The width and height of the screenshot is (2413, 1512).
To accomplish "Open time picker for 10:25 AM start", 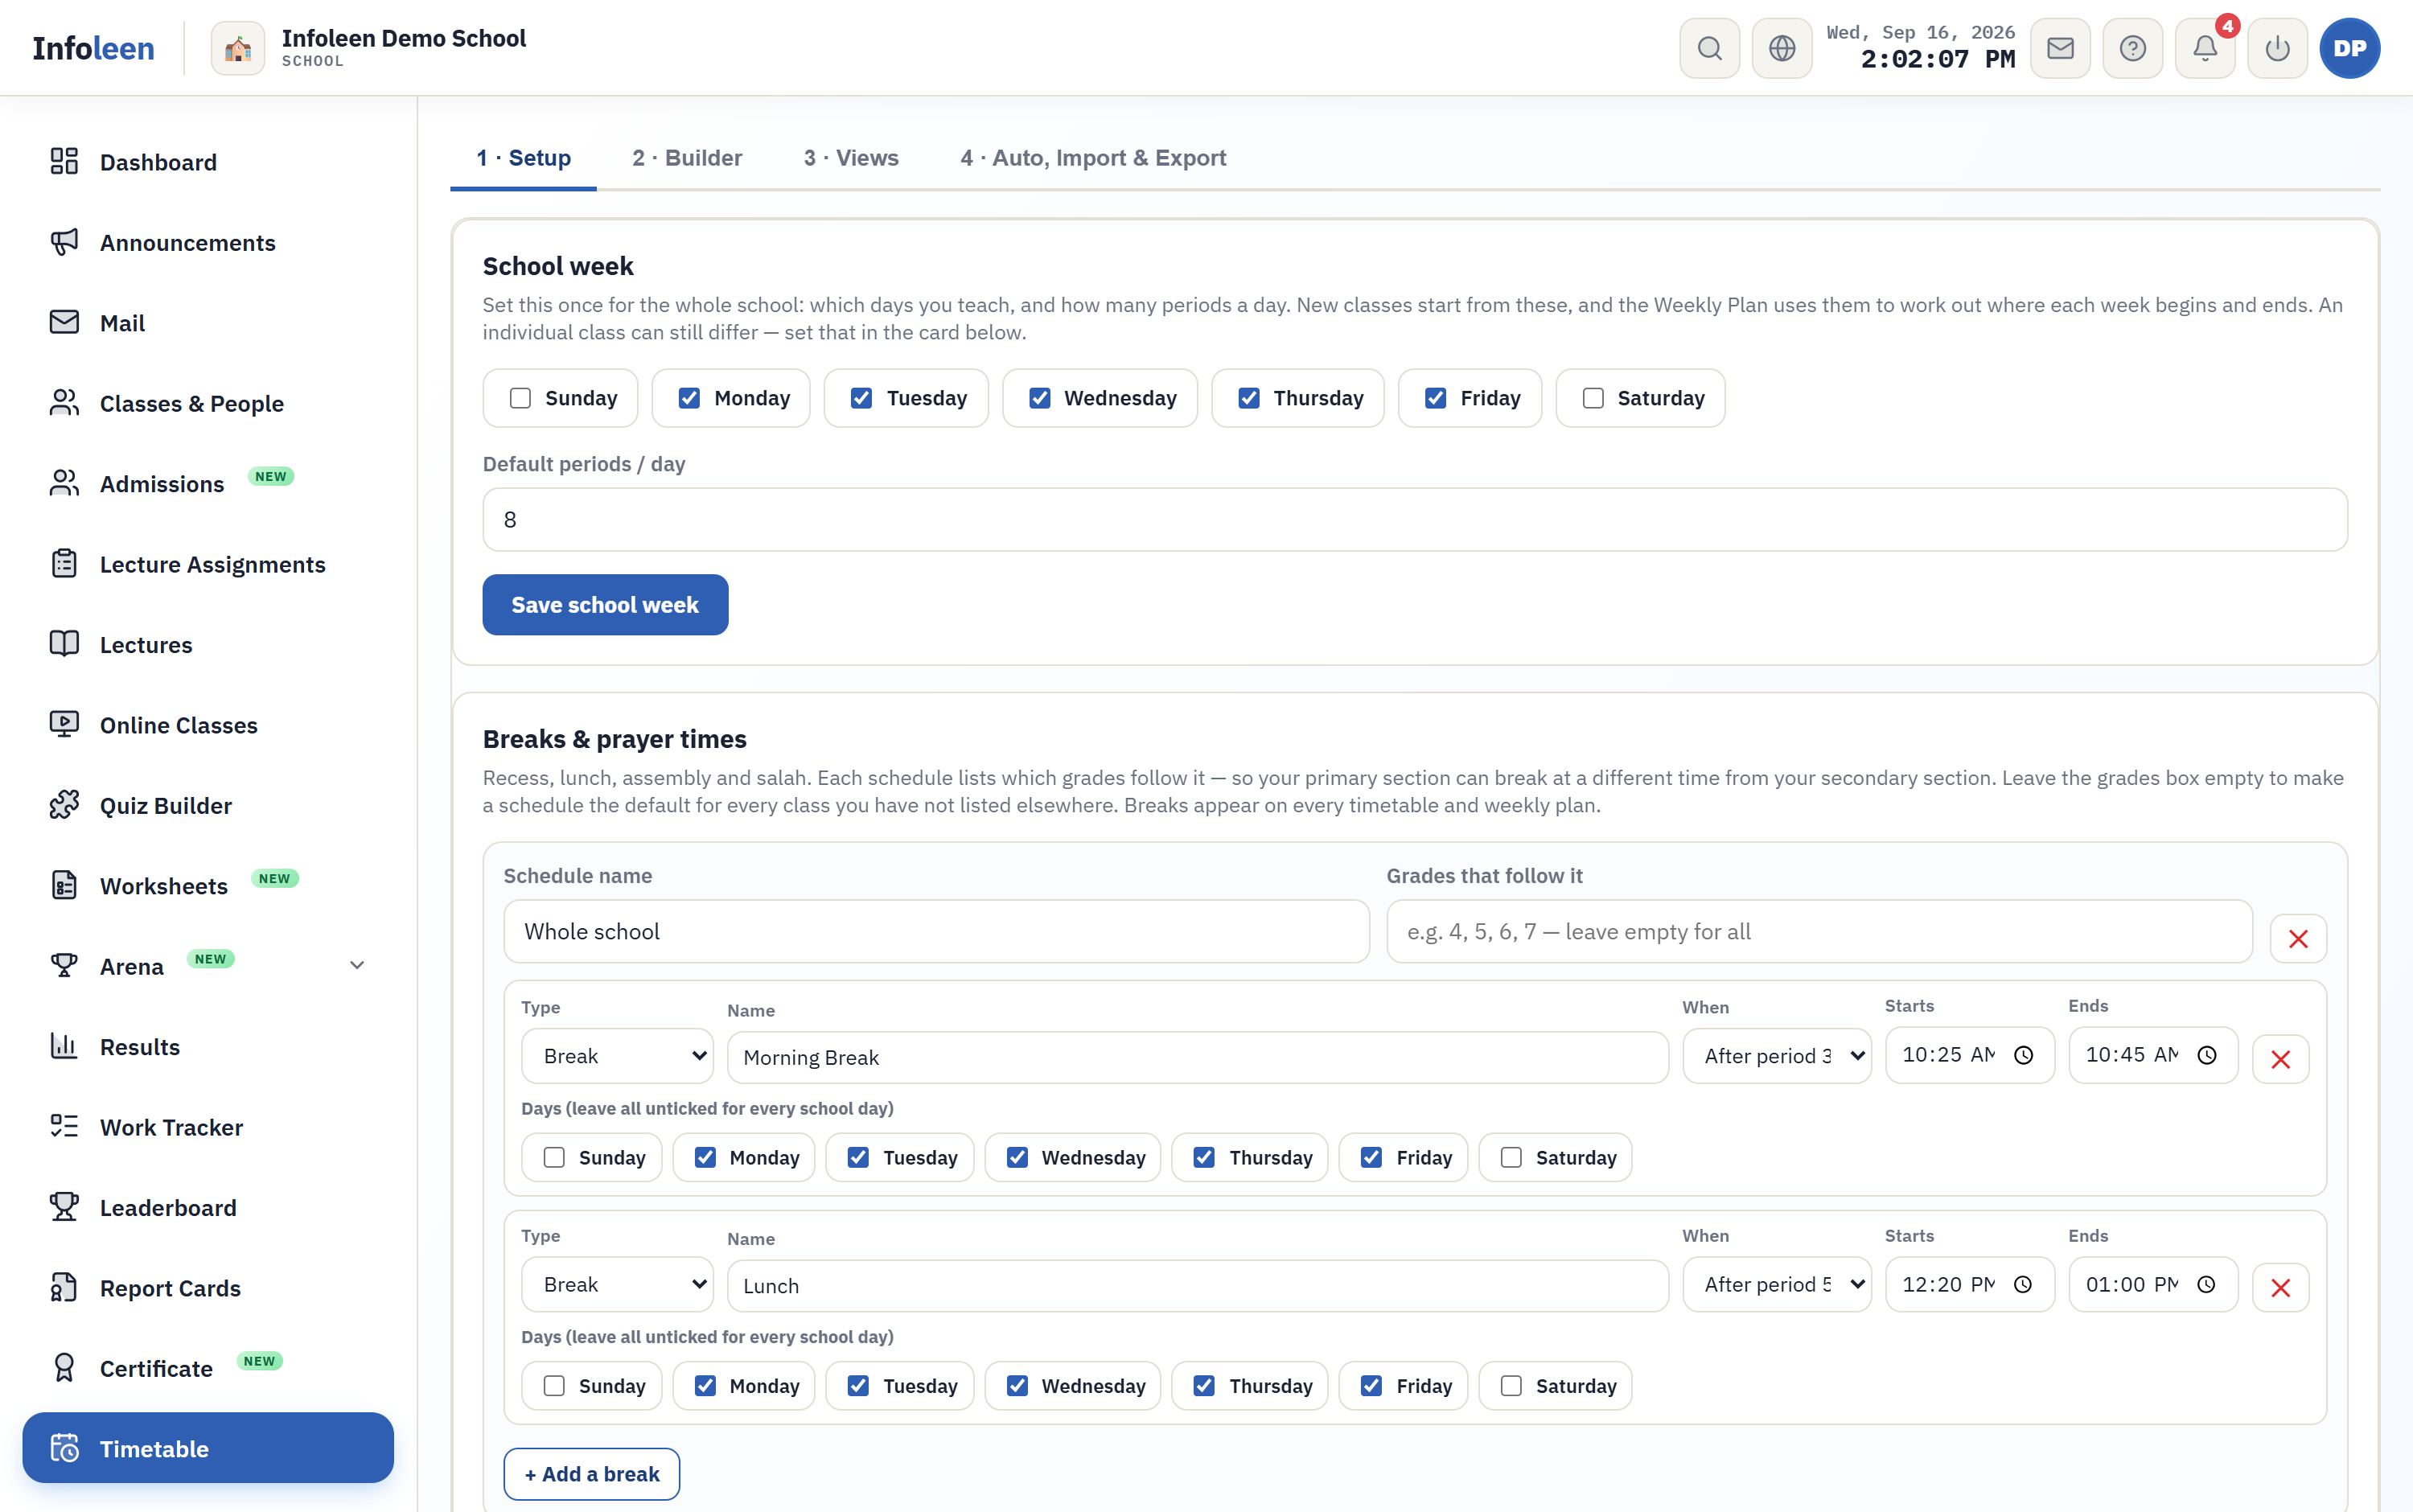I will [x=2023, y=1055].
